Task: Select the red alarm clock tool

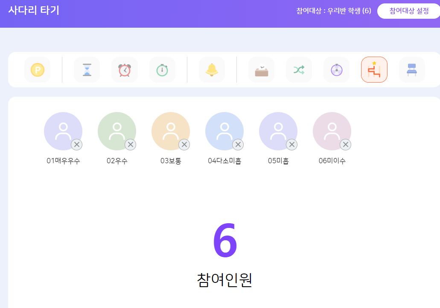Action: [x=125, y=69]
